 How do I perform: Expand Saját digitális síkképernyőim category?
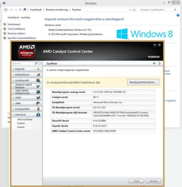tap(13, 92)
